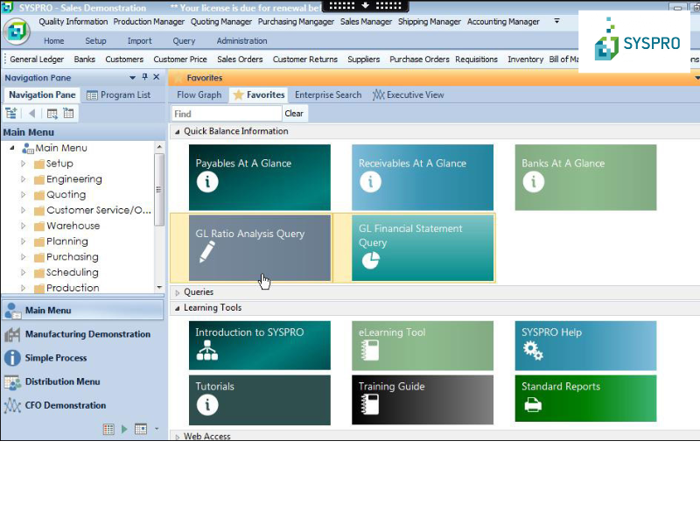Open Introduction to SYSPRO
700x525 pixels.
point(259,346)
